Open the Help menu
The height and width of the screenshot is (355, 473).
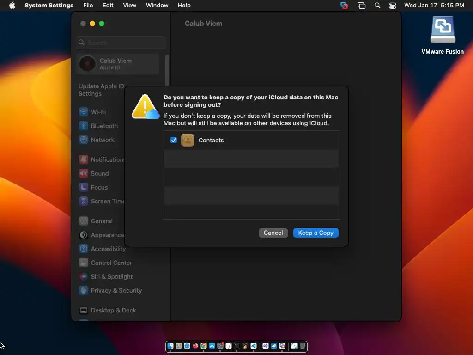pyautogui.click(x=184, y=5)
